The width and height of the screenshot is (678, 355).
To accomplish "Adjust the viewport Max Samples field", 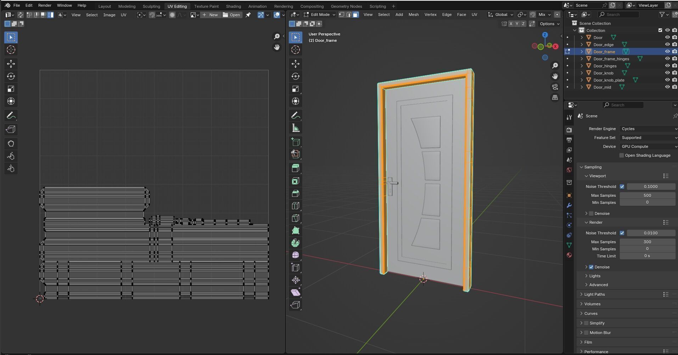I will (x=647, y=195).
